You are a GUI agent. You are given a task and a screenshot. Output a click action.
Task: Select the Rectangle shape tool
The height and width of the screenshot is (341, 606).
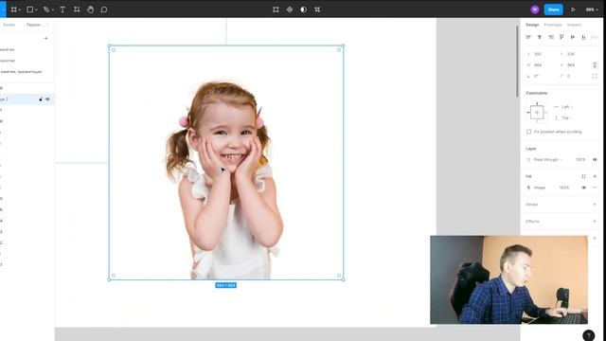29,9
